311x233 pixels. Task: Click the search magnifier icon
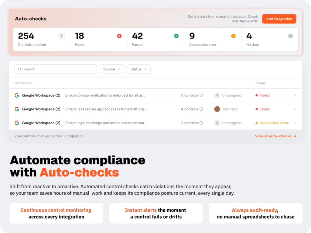pos(20,69)
